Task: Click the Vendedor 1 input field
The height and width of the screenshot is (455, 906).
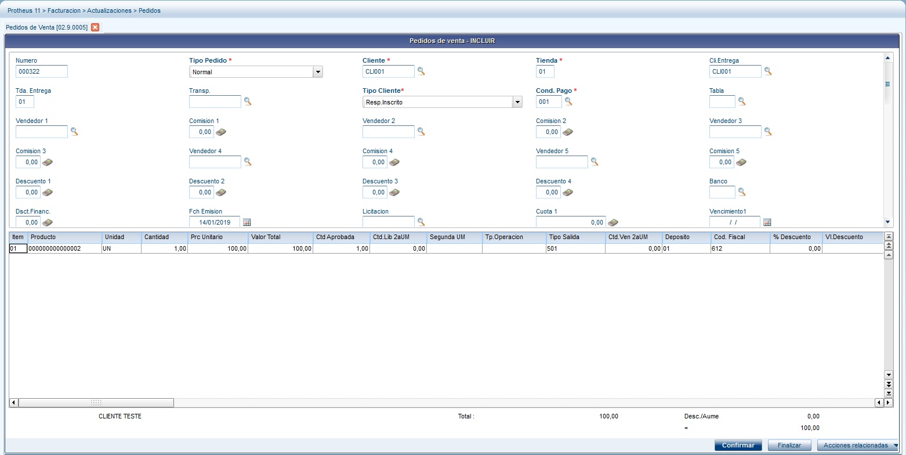Action: click(x=42, y=132)
